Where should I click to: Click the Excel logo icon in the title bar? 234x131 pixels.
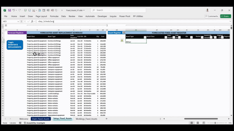coord(5,10)
